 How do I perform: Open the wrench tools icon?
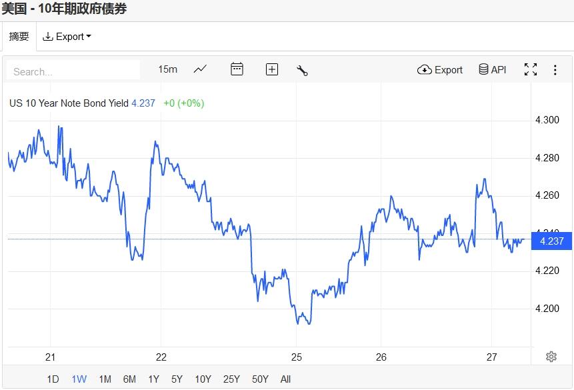coord(302,70)
